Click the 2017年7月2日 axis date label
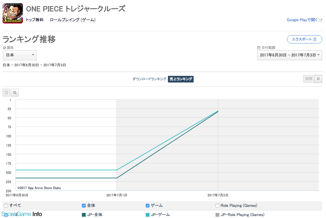This screenshot has width=326, height=218. (x=218, y=195)
